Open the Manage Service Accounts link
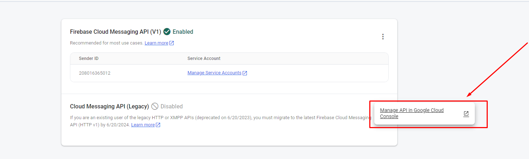529x159 pixels. (x=214, y=73)
